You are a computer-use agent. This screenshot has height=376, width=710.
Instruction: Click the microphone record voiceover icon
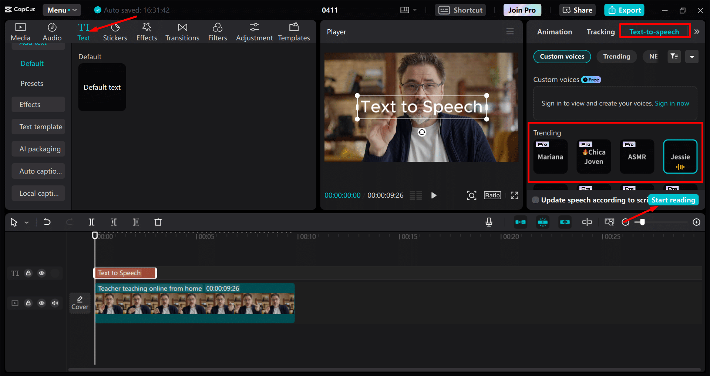[x=489, y=222]
